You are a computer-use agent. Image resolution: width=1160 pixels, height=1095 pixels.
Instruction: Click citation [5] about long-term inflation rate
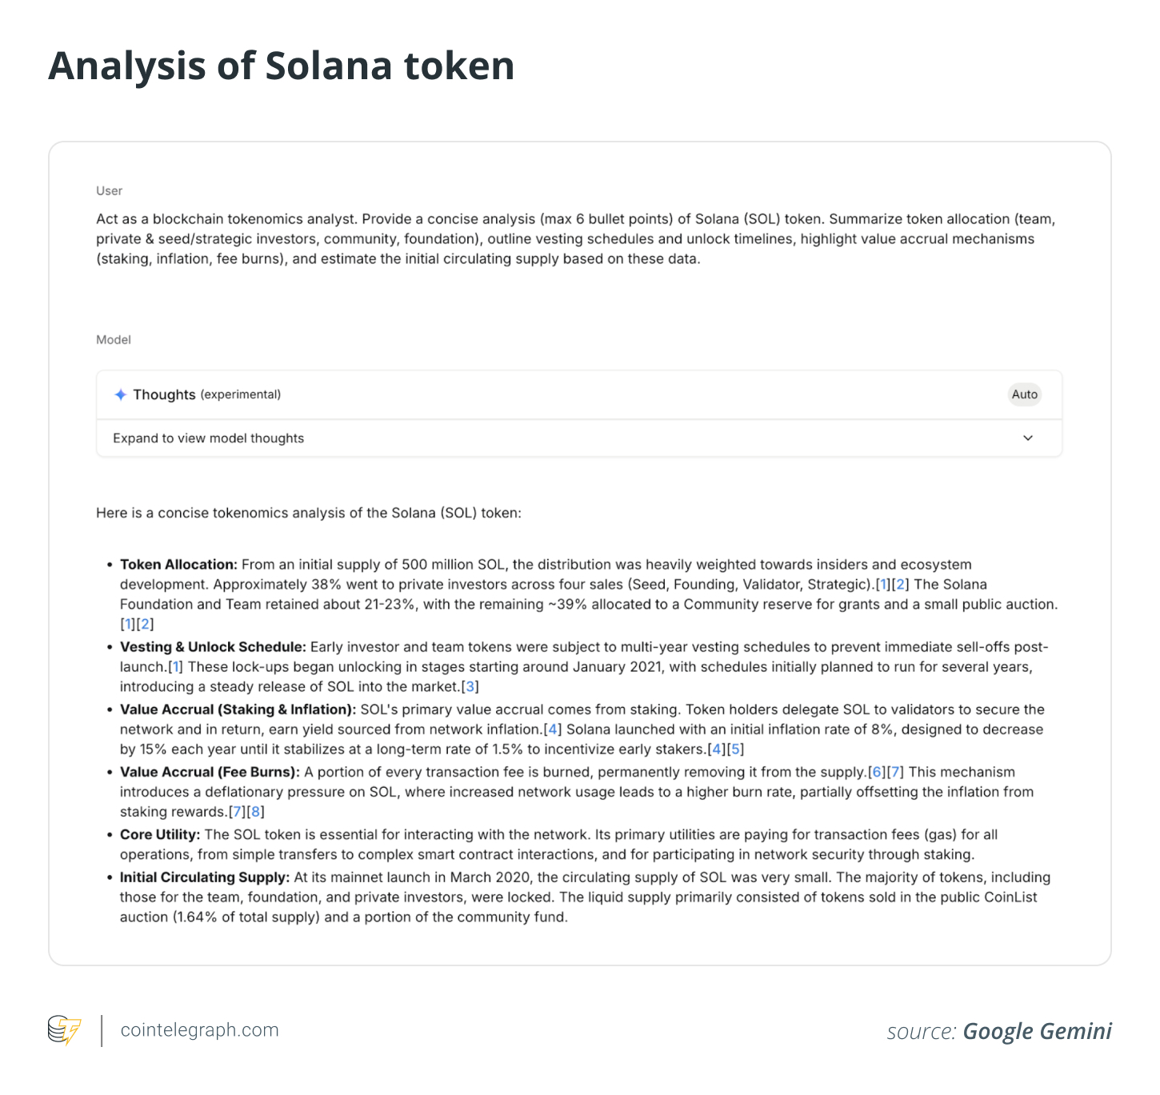click(x=734, y=749)
